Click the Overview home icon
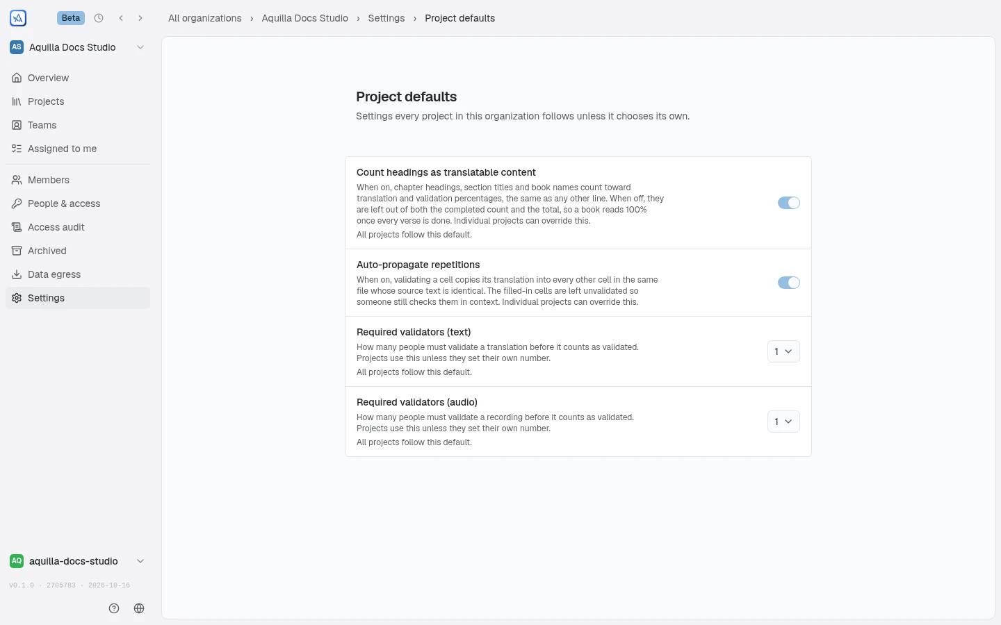 17,78
